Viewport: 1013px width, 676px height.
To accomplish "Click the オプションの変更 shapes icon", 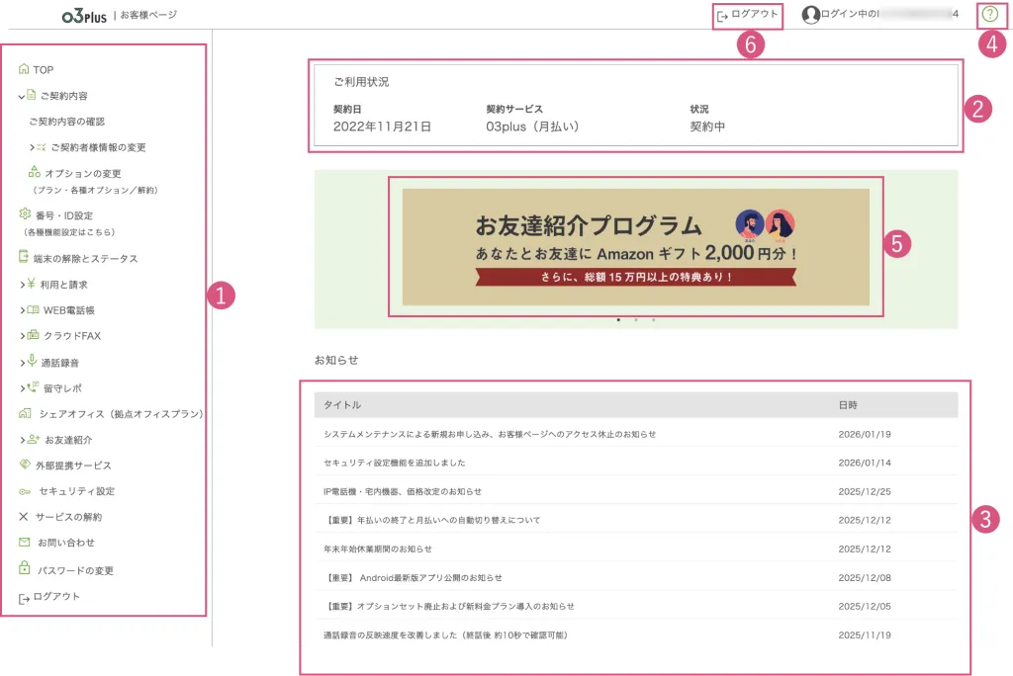I will (35, 172).
